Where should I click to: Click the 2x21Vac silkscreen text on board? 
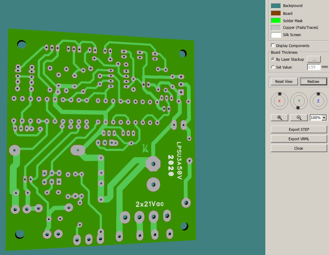150,204
